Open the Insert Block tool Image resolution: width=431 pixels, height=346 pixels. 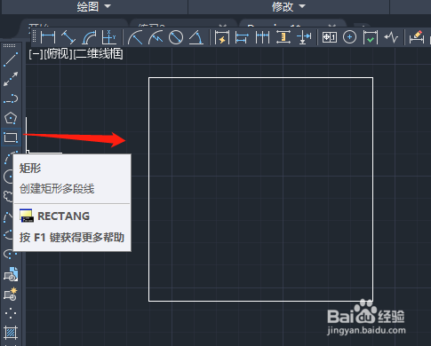(x=11, y=274)
